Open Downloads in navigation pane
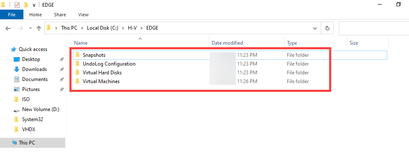Screen dimensions: 409x152 point(34,69)
